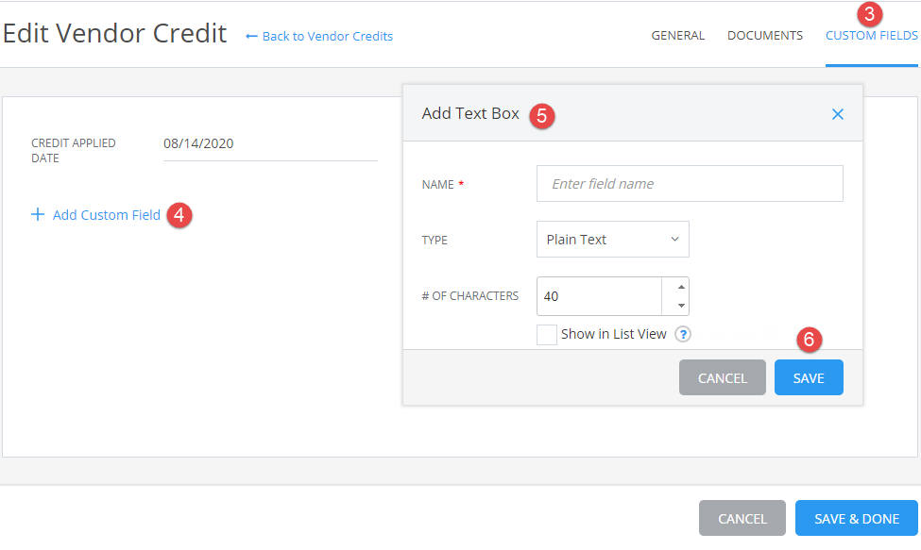Click the Save & Done button

pyautogui.click(x=857, y=518)
